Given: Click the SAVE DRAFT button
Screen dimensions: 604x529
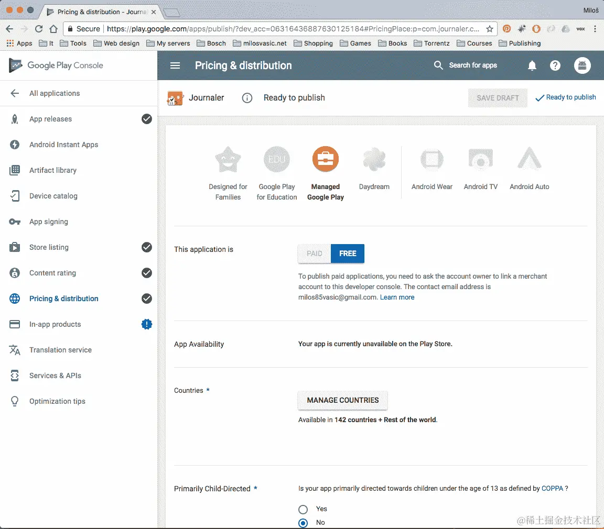Looking at the screenshot, I should pos(498,98).
